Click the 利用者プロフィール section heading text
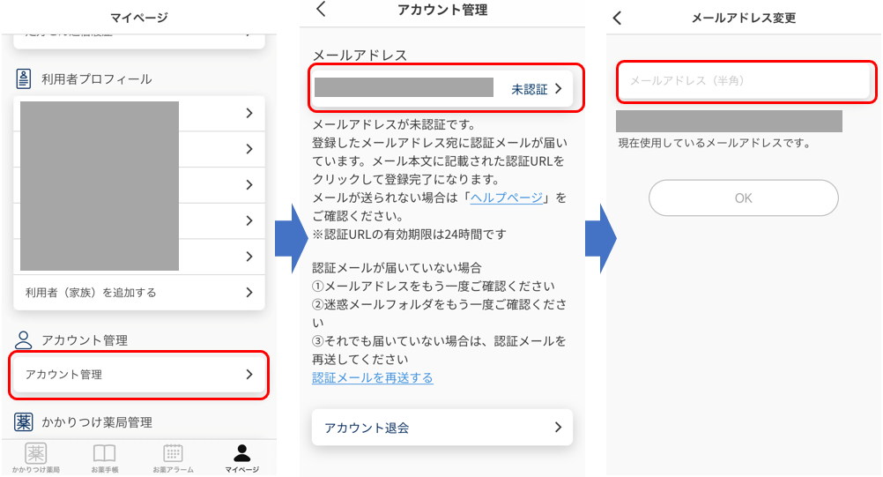Image resolution: width=883 pixels, height=477 pixels. (96, 78)
